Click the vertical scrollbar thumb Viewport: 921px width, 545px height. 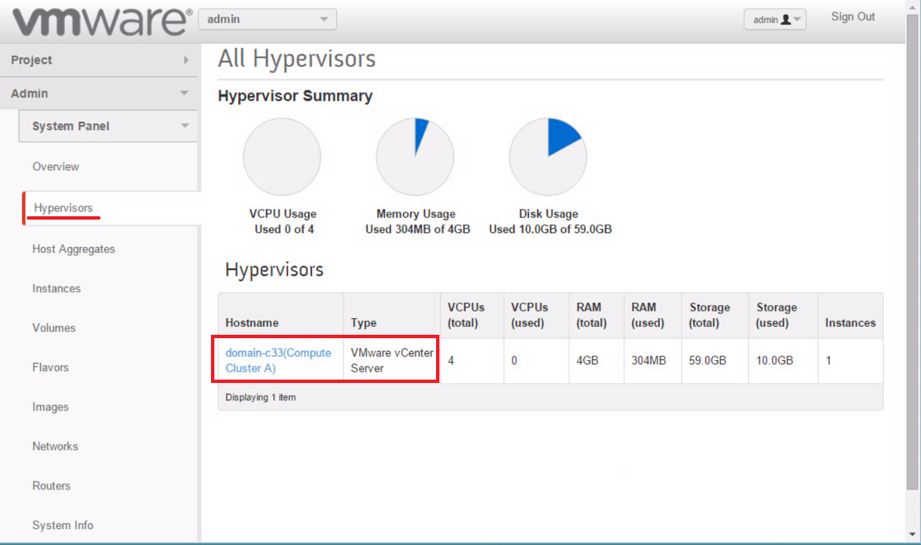pos(912,251)
